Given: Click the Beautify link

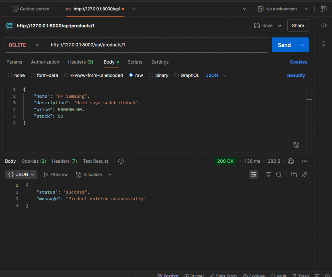Looking at the screenshot, I should (296, 75).
